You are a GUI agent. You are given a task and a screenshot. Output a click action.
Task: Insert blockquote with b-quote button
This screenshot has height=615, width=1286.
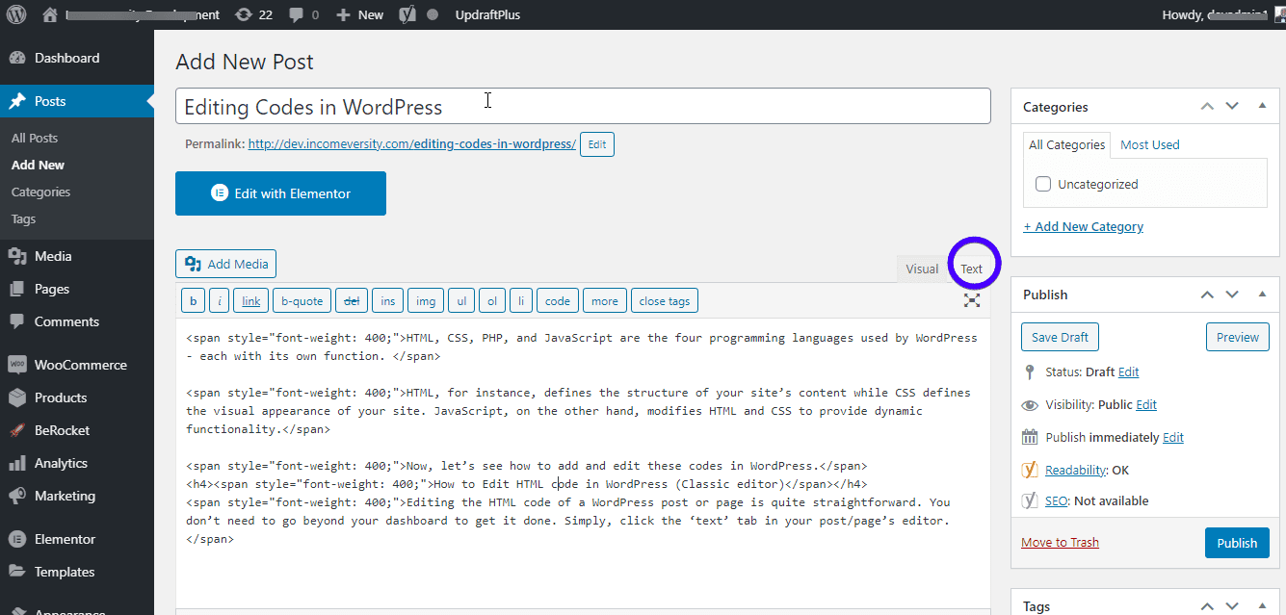(302, 301)
